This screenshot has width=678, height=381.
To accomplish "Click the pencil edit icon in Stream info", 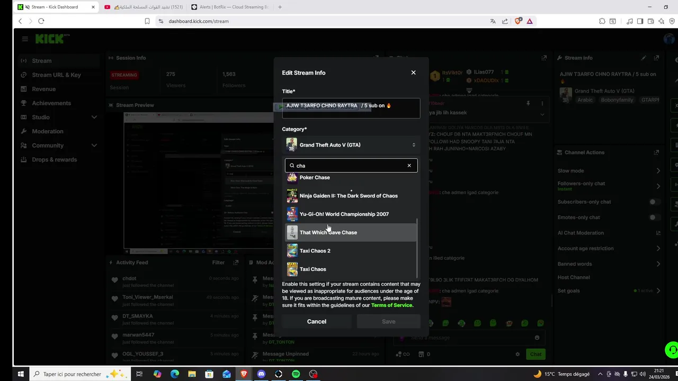I will click(644, 58).
